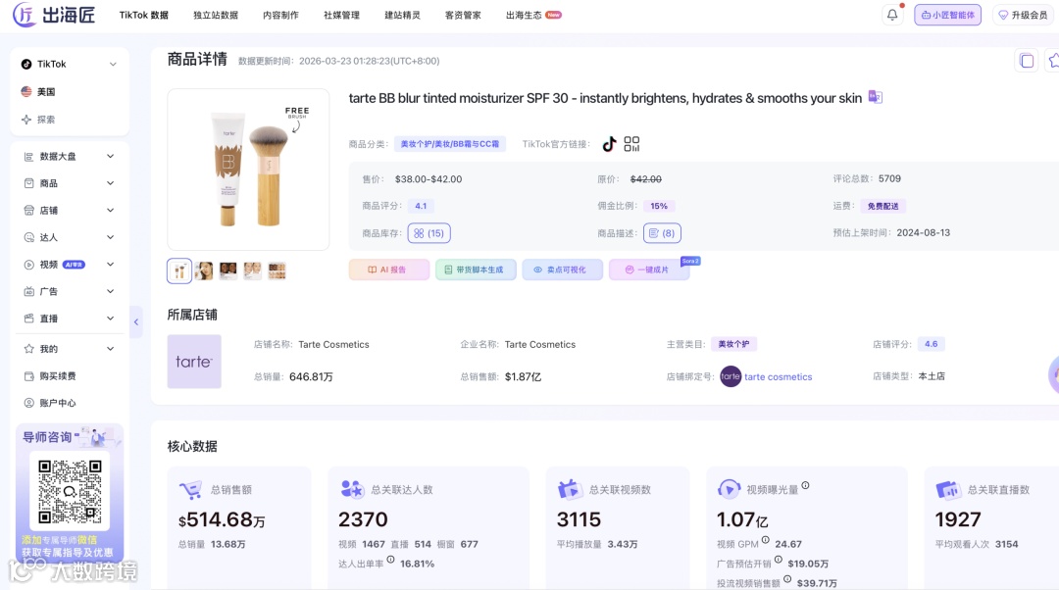Viewport: 1059px width, 590px height.
Task: Open 社媒管理 top menu
Action: pyautogui.click(x=341, y=15)
